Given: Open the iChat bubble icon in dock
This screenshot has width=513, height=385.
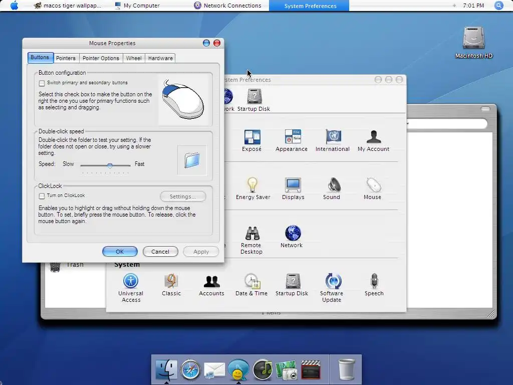Looking at the screenshot, I should [x=238, y=370].
